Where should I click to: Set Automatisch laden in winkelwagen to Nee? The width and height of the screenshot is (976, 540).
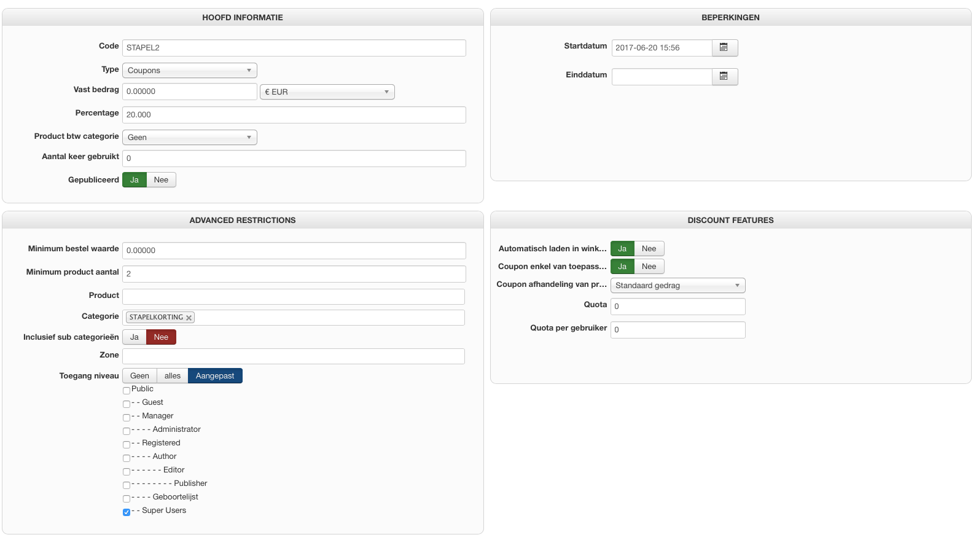[x=649, y=249]
